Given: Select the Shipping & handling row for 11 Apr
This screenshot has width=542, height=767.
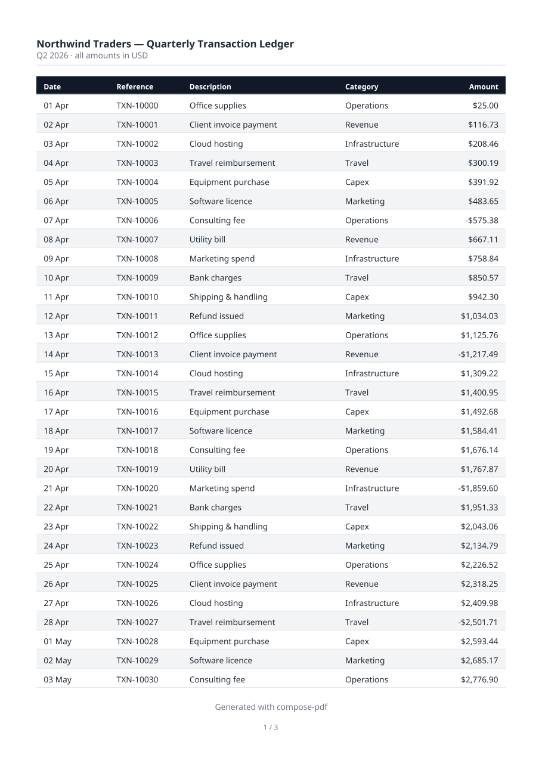Looking at the screenshot, I should tap(271, 297).
